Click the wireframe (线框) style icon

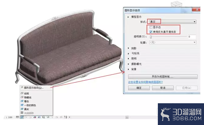(22, 93)
